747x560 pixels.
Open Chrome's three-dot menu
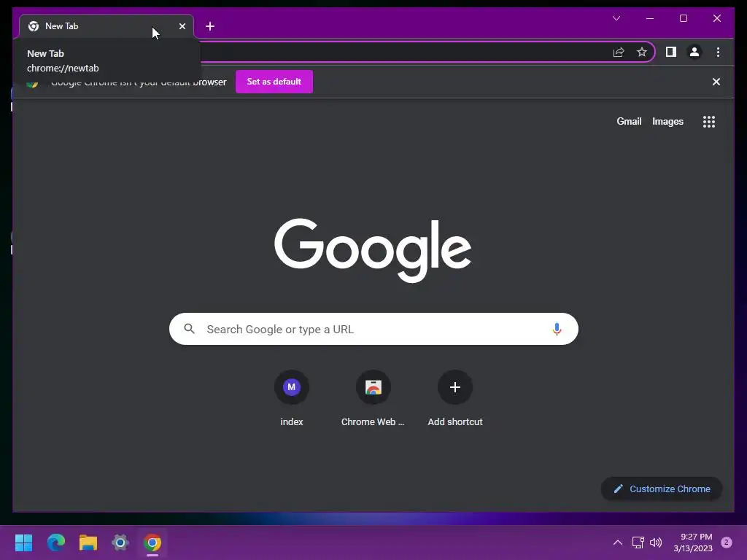tap(718, 52)
